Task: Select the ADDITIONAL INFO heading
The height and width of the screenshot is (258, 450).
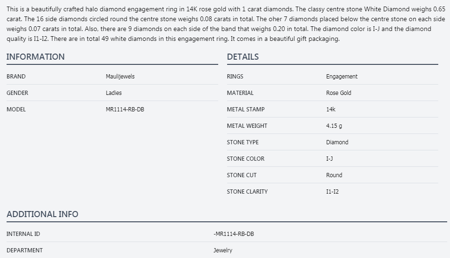Action: (42, 214)
